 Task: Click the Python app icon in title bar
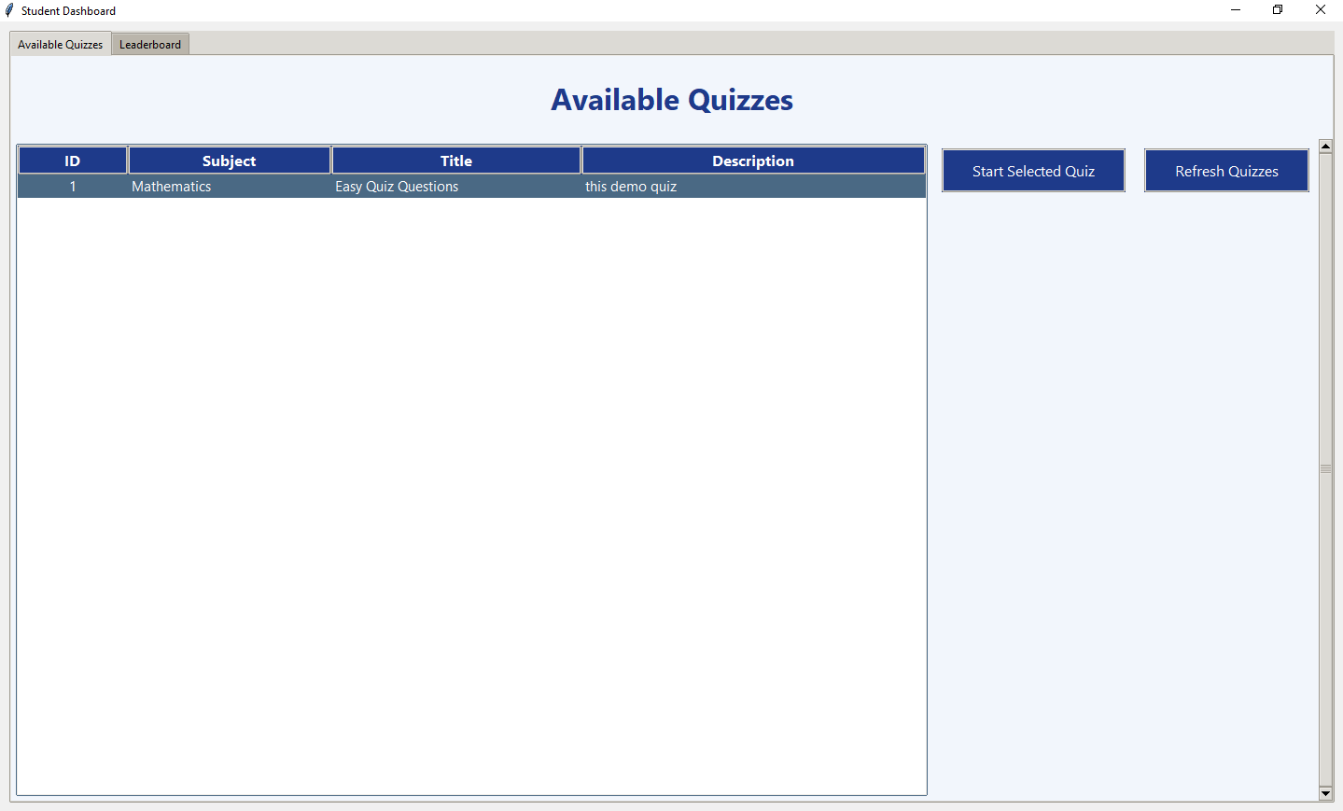[x=7, y=10]
